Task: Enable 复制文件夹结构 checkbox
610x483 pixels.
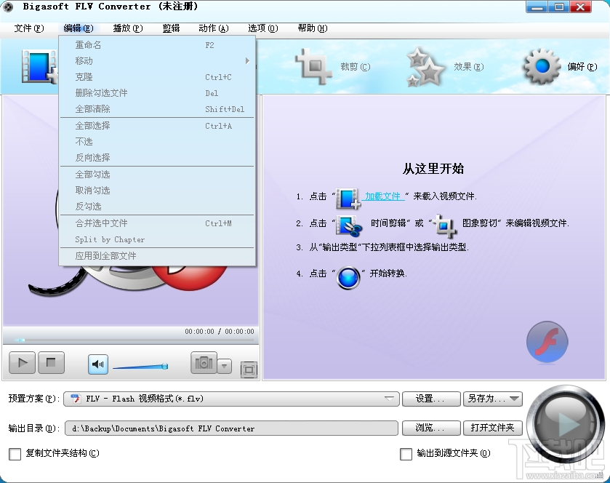Action: coord(15,453)
